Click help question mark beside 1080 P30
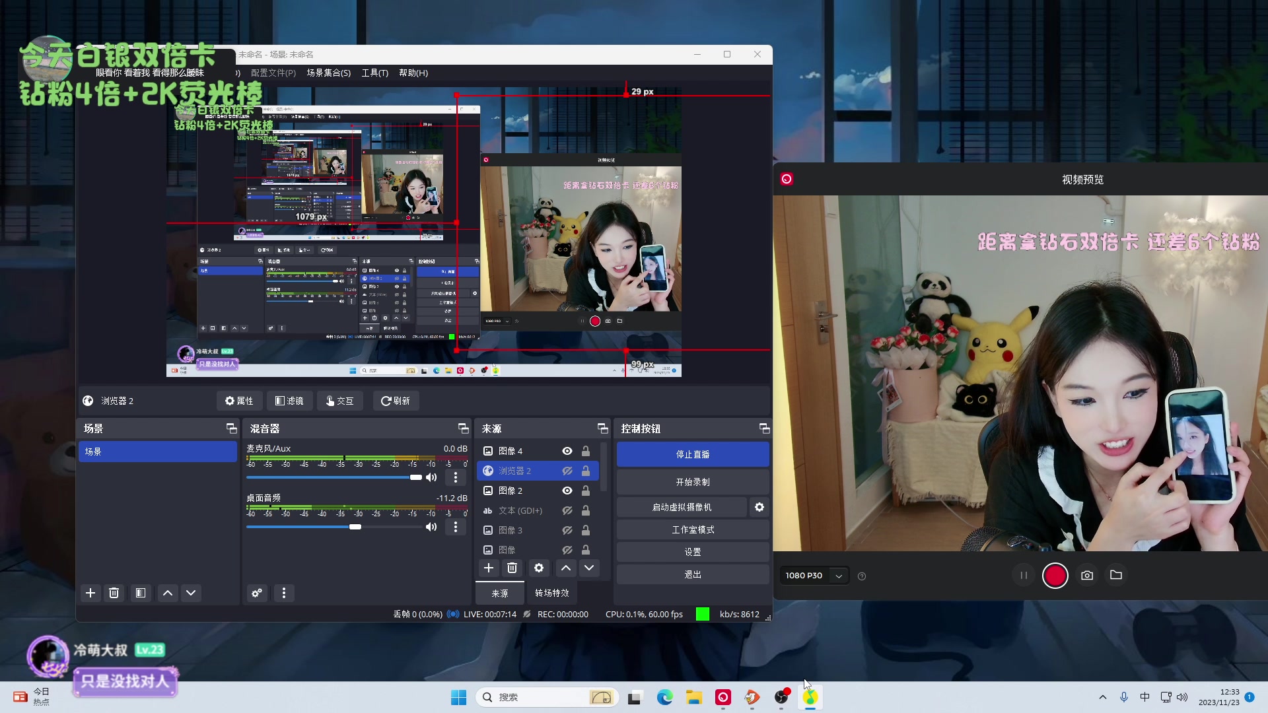The image size is (1268, 713). [x=862, y=576]
